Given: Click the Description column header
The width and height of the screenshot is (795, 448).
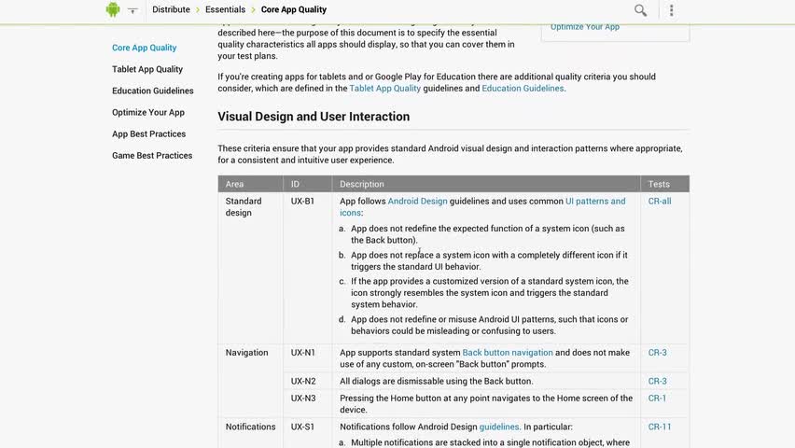Looking at the screenshot, I should click(x=361, y=184).
